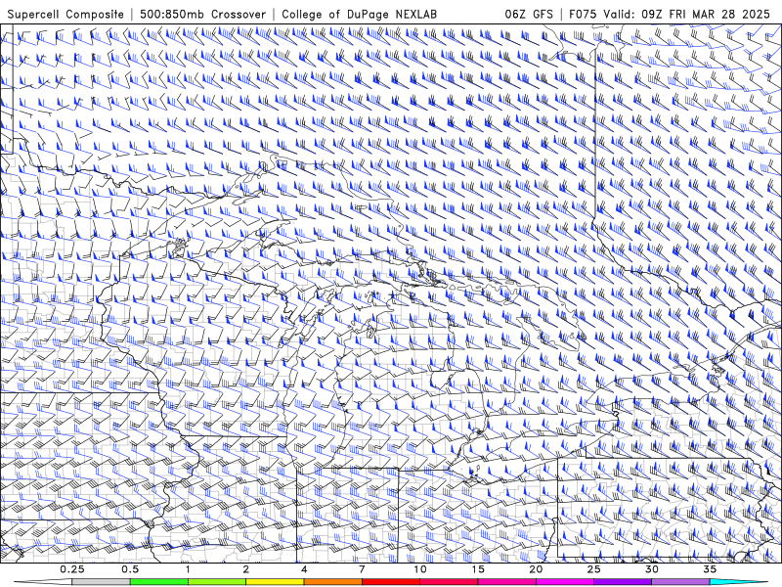782x587 pixels.
Task: Click the hot pink segment after 15
Action: point(506,582)
